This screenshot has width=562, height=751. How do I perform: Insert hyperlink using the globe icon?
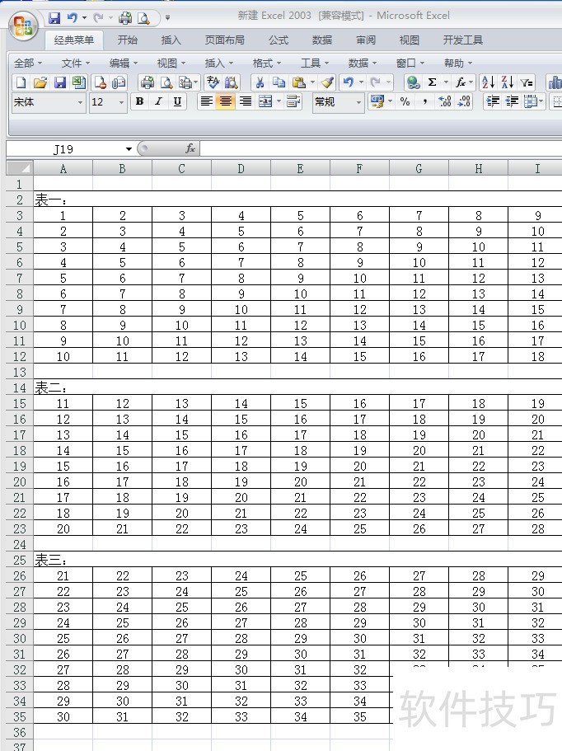tap(413, 83)
